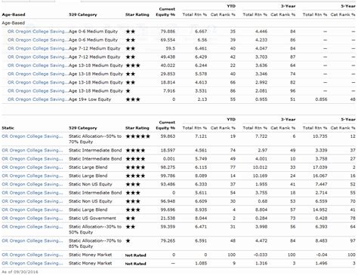358x275 pixels.
Task: Open the Oregon College Saving link with 40.022 equity
Action: click(38, 66)
